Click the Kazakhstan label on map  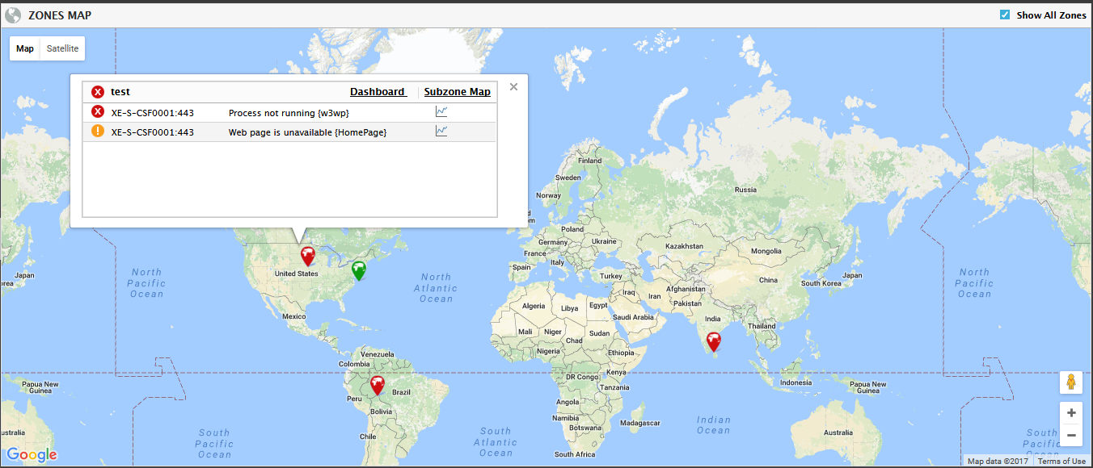point(684,246)
